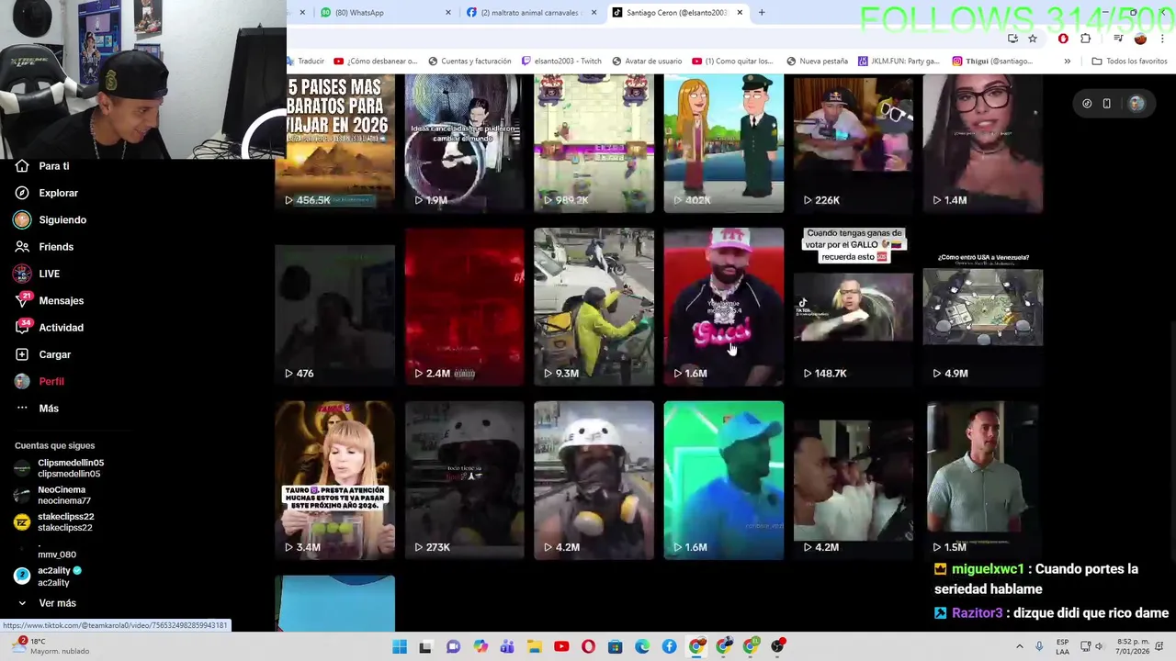Open mmv_080 account
Viewport: 1176px width, 661px height.
click(x=46, y=549)
